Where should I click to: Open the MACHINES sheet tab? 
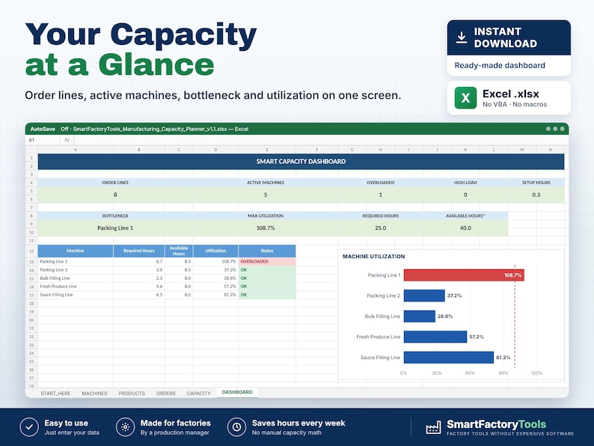point(94,394)
